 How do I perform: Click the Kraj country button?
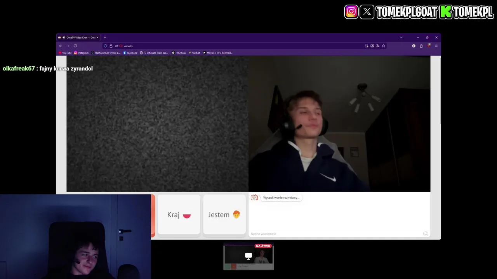pyautogui.click(x=179, y=215)
